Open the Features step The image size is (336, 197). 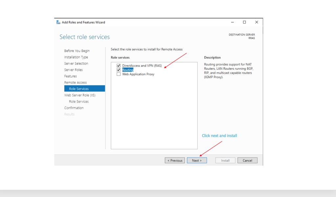point(70,76)
